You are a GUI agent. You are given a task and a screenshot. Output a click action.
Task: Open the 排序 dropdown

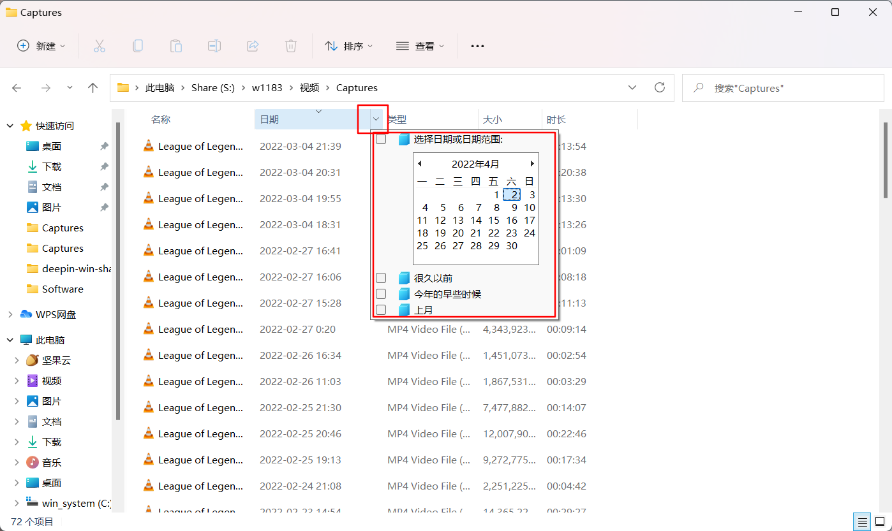[348, 45]
